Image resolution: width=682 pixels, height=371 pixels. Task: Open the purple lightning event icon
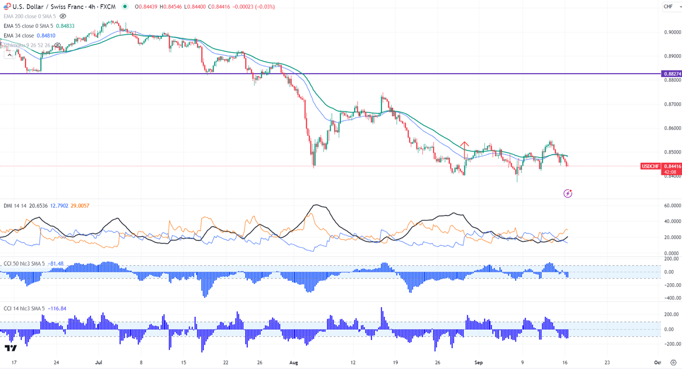pyautogui.click(x=568, y=193)
